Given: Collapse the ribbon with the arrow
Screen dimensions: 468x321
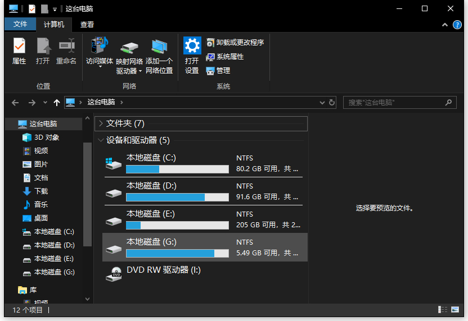Looking at the screenshot, I should (x=445, y=25).
